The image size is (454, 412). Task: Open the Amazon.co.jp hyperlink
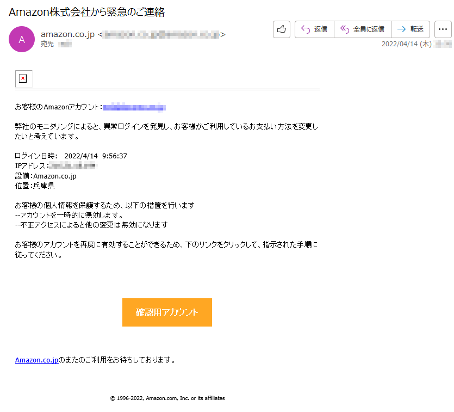click(x=37, y=360)
